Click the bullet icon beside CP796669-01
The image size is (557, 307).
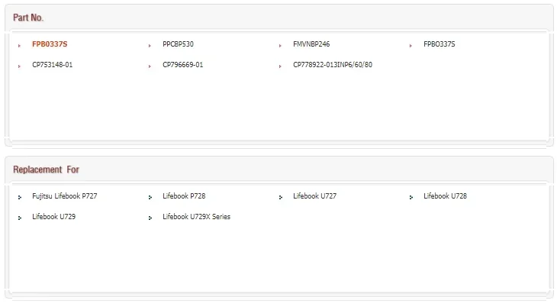pyautogui.click(x=150, y=66)
